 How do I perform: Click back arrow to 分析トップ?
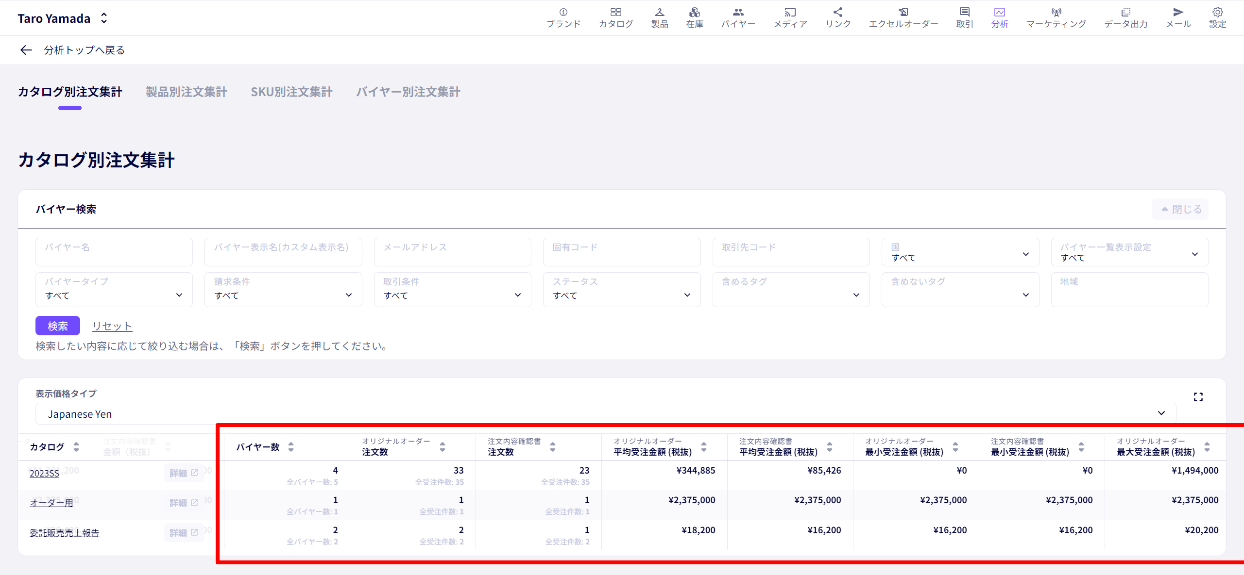click(26, 50)
